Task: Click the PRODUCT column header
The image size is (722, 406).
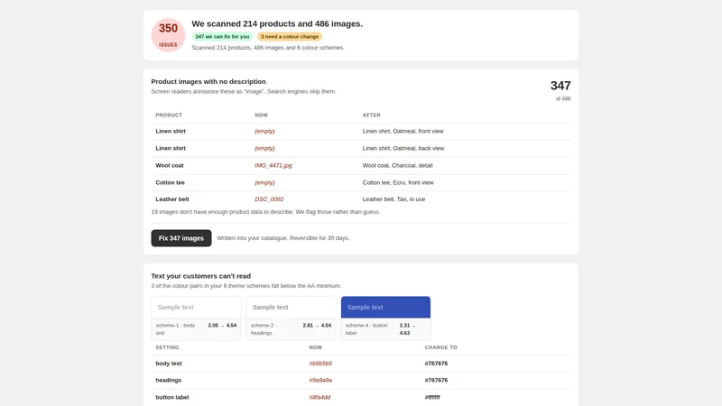Action: 169,115
